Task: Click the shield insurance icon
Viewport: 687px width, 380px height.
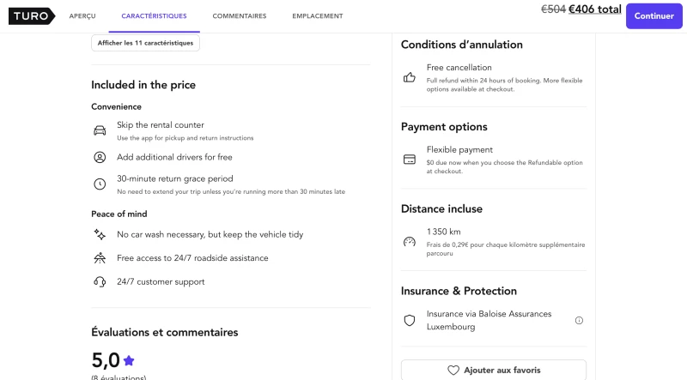Action: 410,321
